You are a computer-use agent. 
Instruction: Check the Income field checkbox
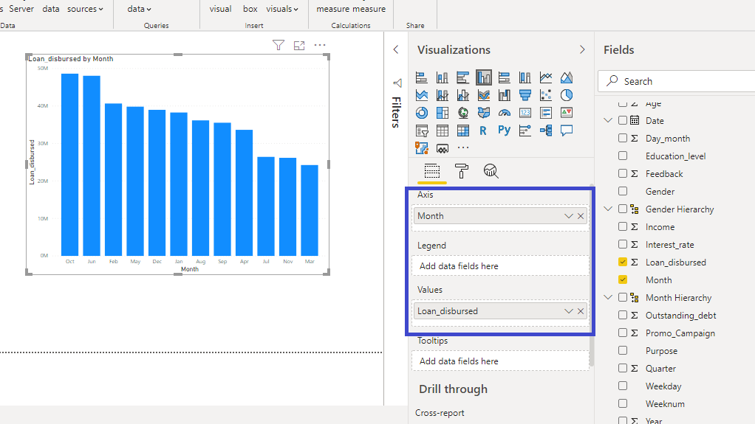point(623,227)
